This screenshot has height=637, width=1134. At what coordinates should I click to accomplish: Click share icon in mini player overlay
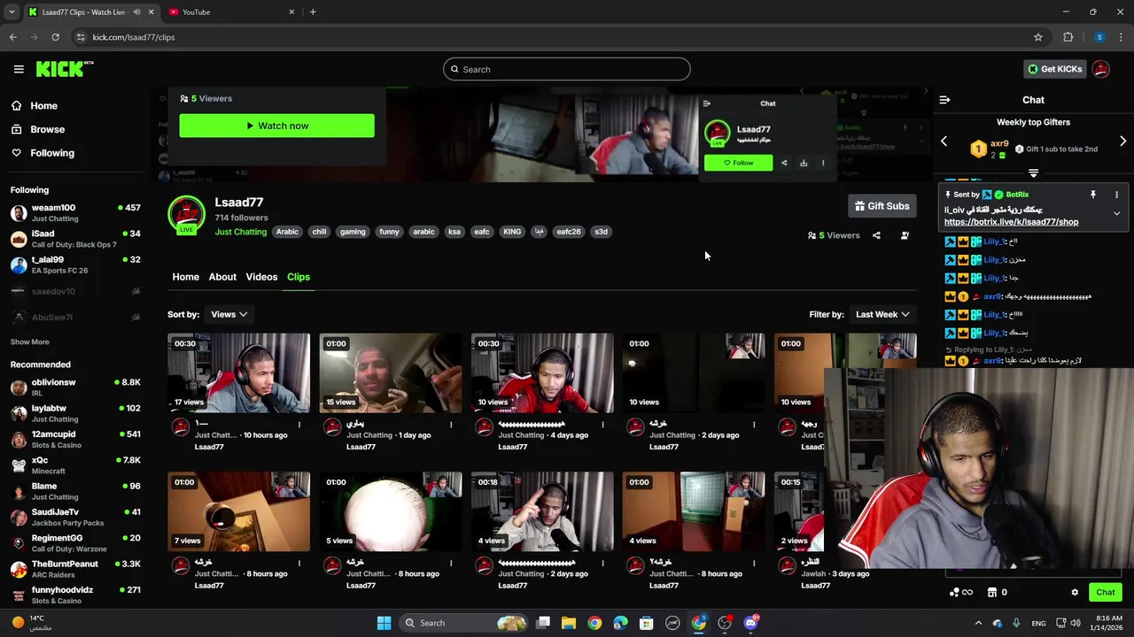coord(784,163)
